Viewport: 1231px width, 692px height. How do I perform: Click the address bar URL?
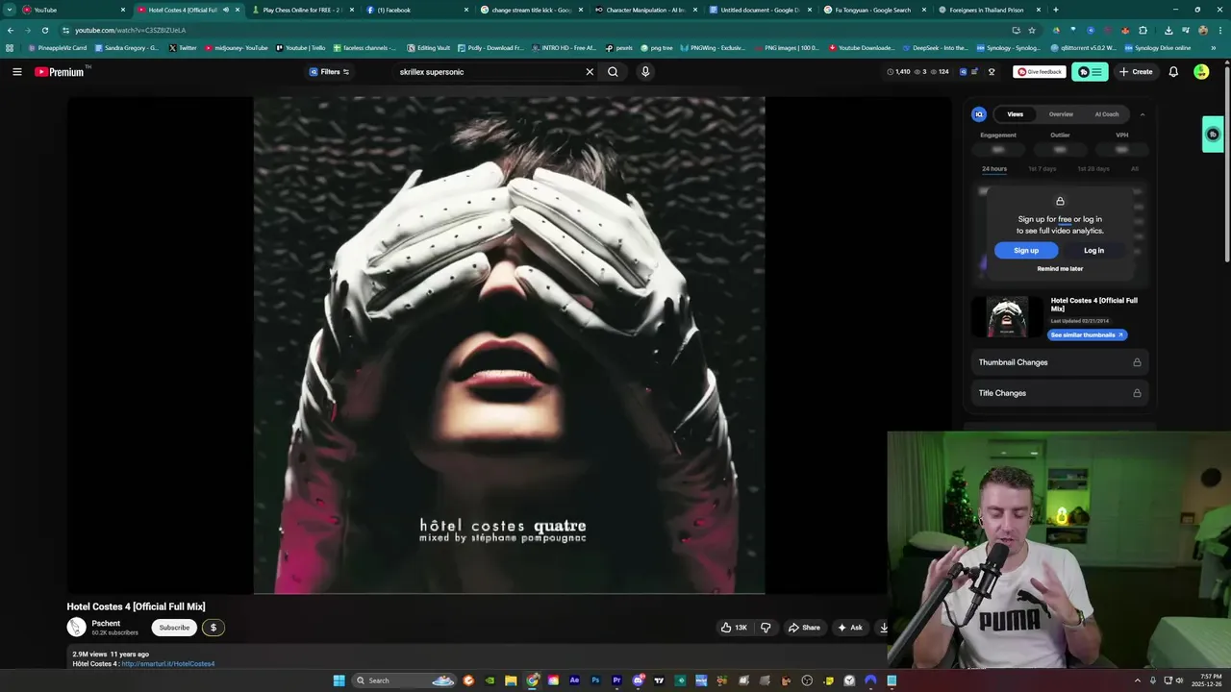[x=130, y=30]
